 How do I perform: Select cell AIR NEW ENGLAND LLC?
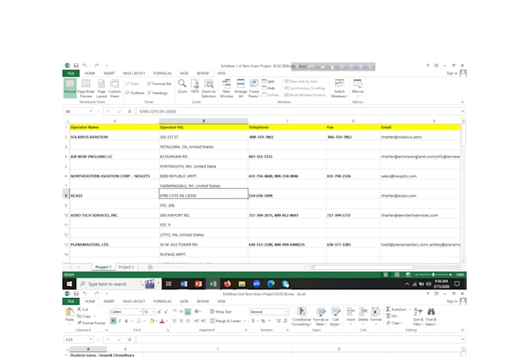tap(114, 156)
